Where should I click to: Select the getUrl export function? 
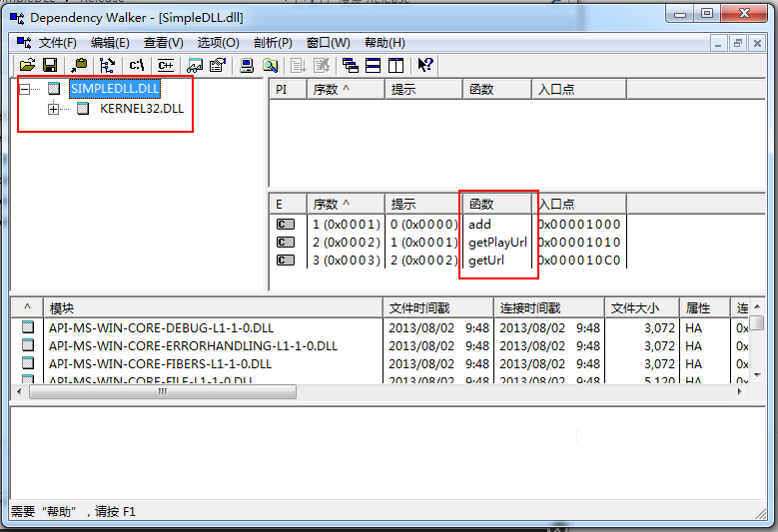coord(486,260)
